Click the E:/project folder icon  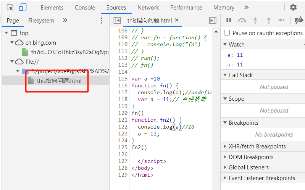tap(25, 71)
